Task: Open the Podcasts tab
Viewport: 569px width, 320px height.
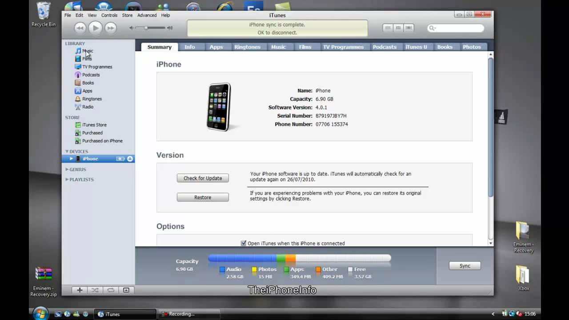Action: (x=385, y=47)
